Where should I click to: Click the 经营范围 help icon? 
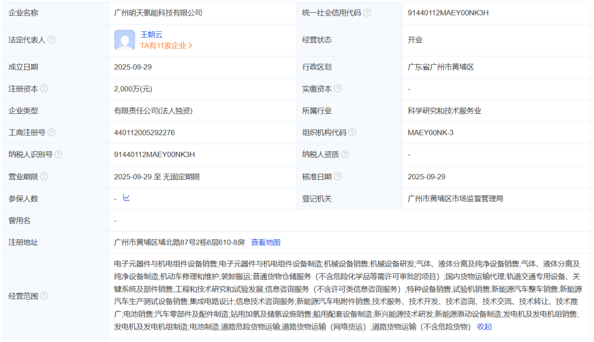pos(44,296)
